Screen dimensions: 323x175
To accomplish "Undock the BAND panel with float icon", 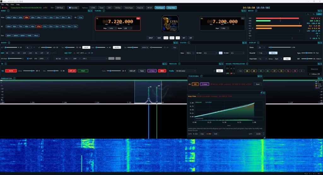I will coord(89,11).
